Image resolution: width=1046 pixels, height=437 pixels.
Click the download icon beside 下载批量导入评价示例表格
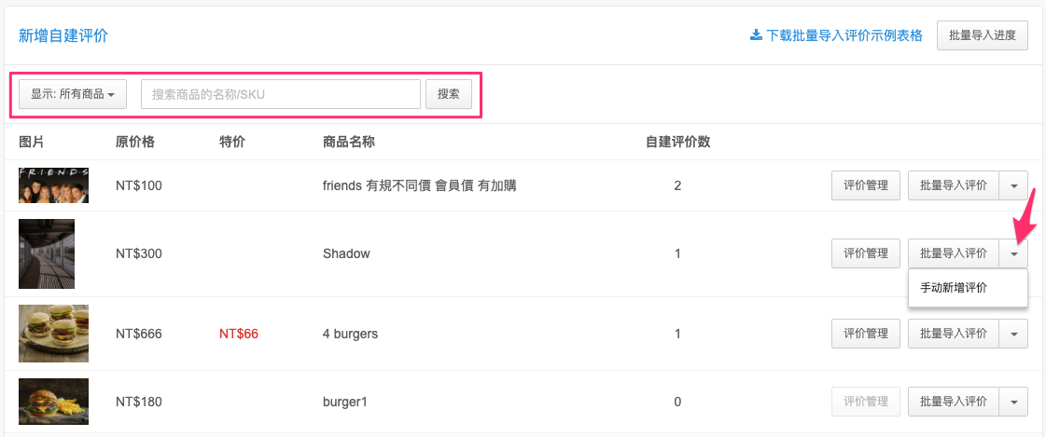click(756, 35)
